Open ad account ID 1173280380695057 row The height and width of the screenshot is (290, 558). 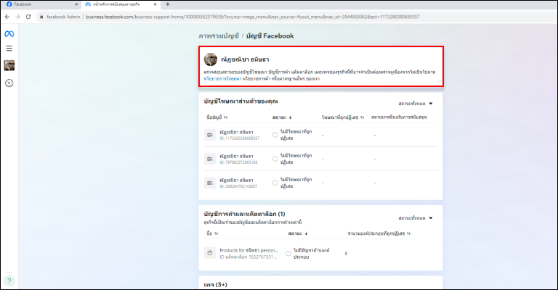pos(320,135)
